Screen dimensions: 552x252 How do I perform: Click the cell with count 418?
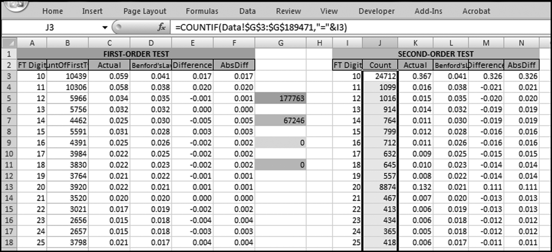pos(380,242)
